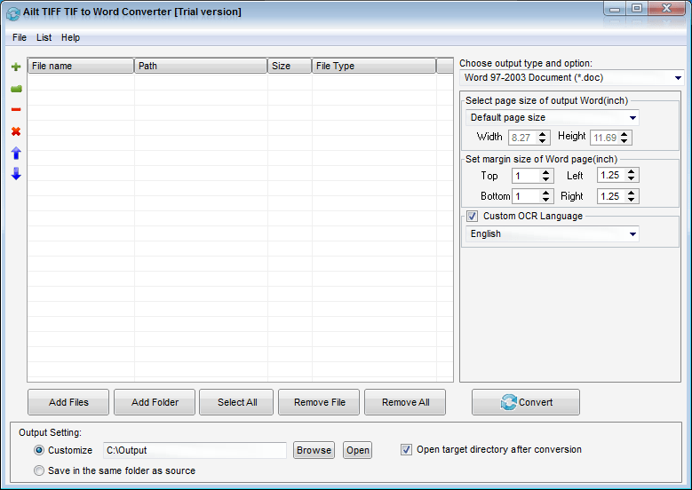Open the List menu
The image size is (692, 490).
click(x=44, y=37)
